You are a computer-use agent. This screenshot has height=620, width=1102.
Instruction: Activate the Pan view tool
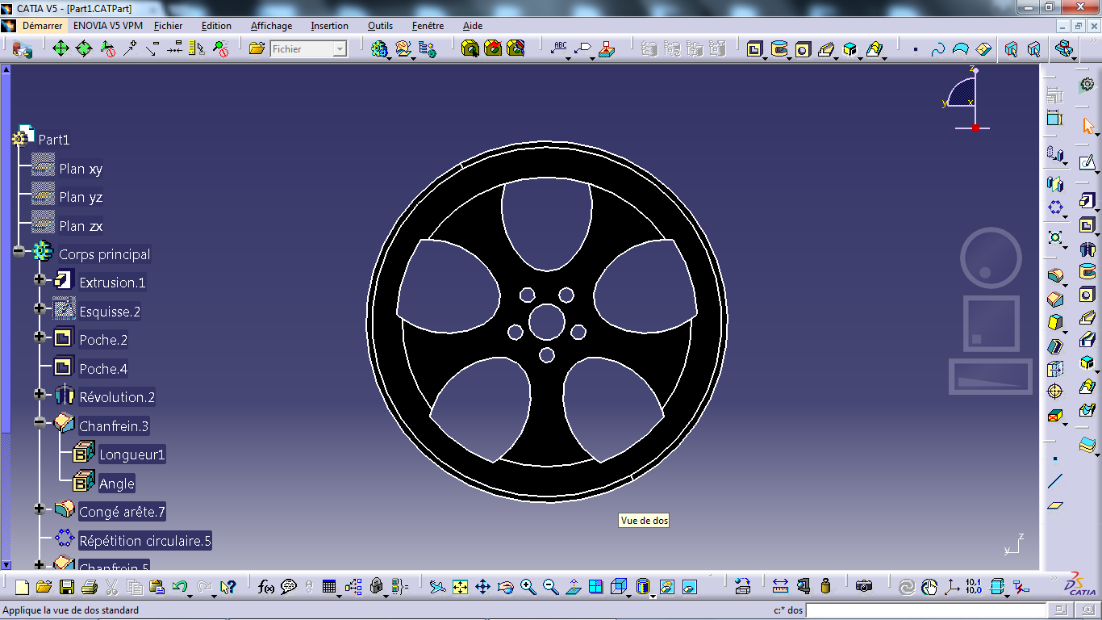point(482,587)
